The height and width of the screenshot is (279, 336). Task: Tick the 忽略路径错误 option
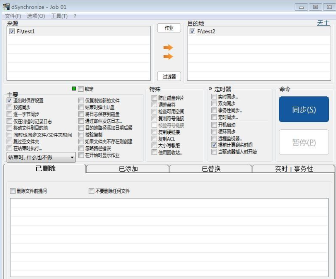point(81,148)
